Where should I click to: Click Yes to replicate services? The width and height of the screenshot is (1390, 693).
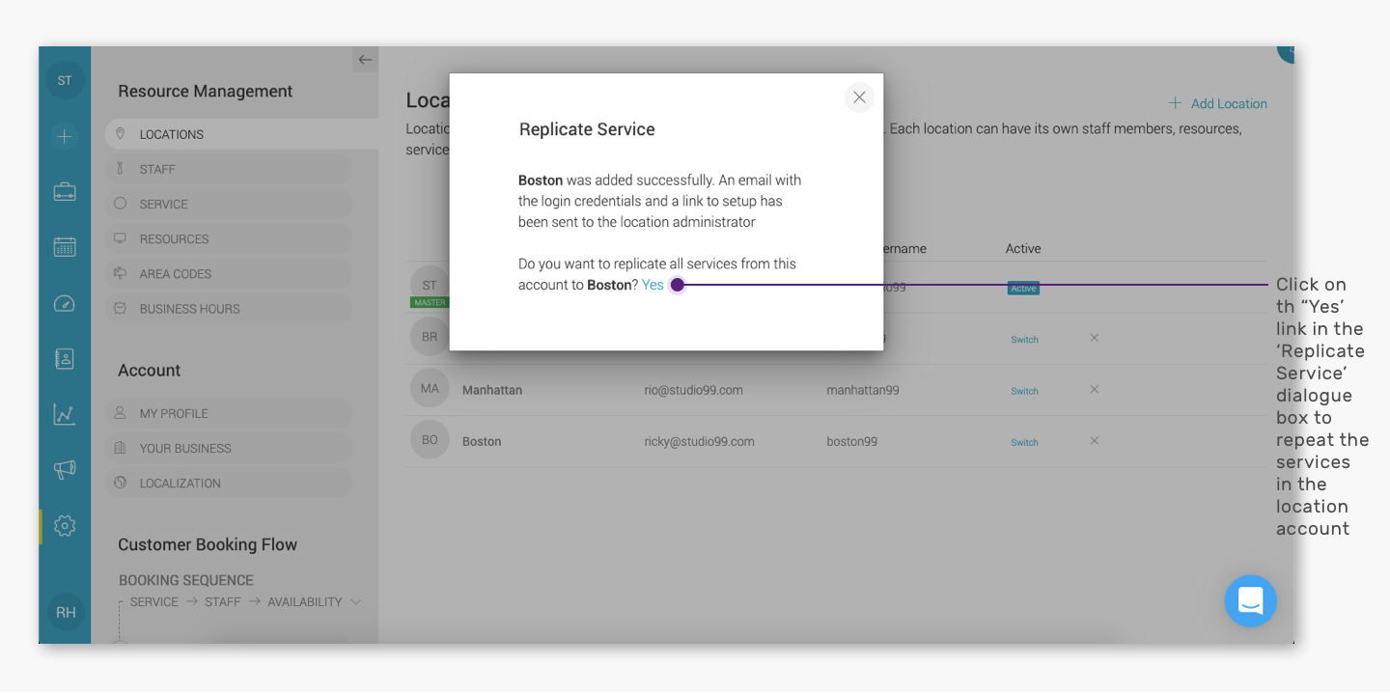[653, 285]
